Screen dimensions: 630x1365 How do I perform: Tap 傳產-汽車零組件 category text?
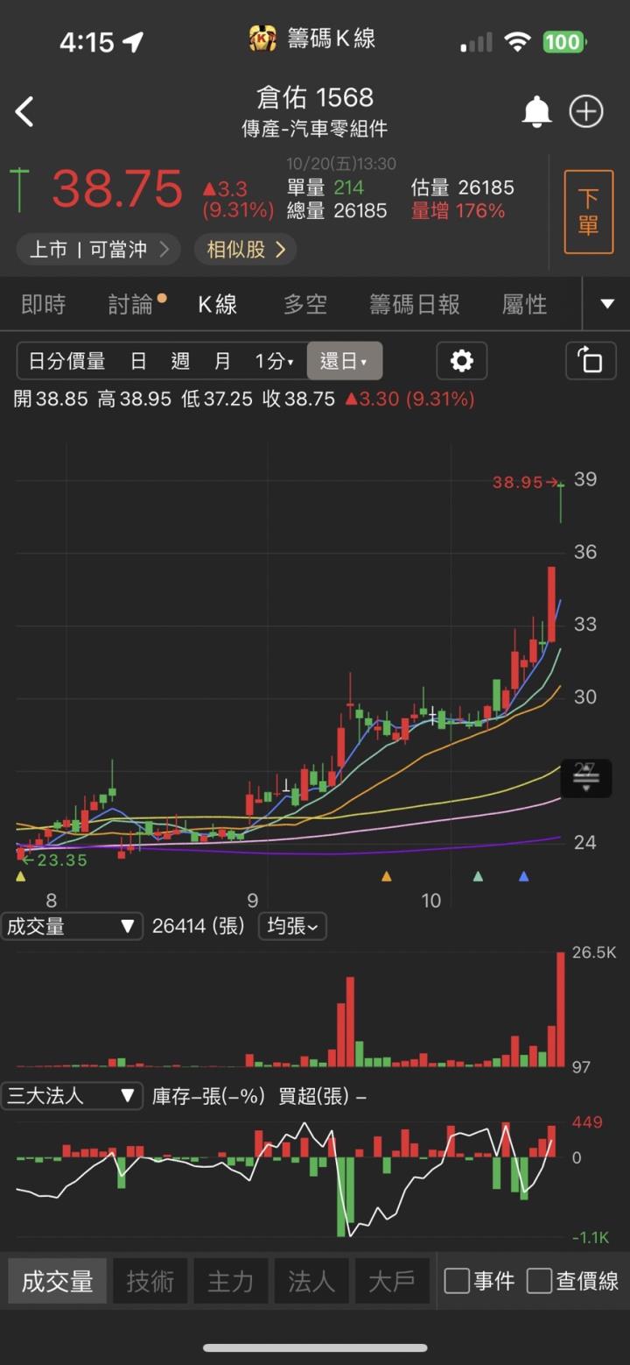315,129
